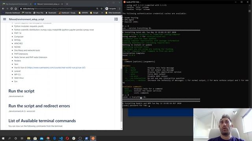
Task: Reload the Bitbucket page
Action: point(11,9)
